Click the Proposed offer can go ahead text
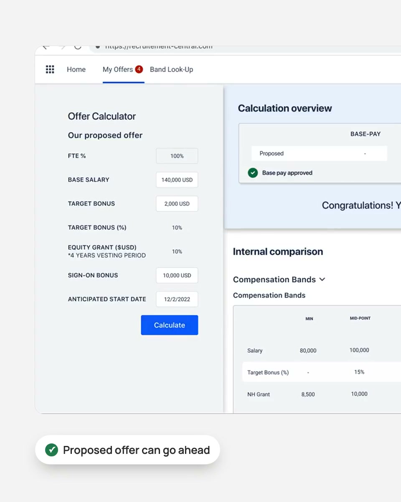Screen dimensions: 401x502 point(137,450)
